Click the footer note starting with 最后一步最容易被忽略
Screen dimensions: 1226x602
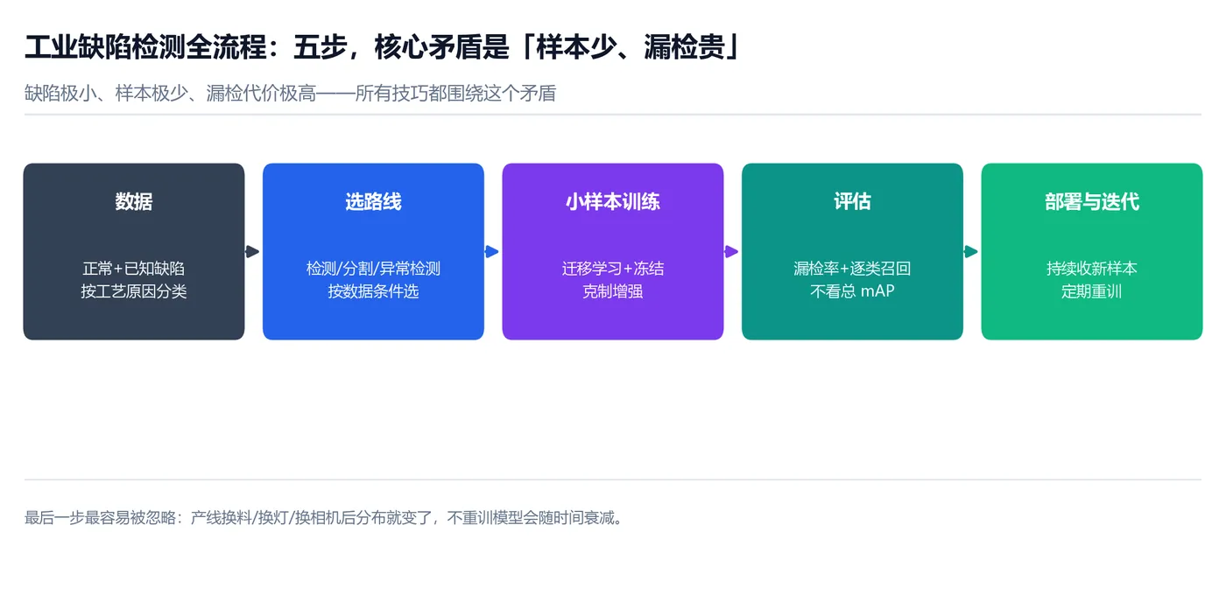326,518
